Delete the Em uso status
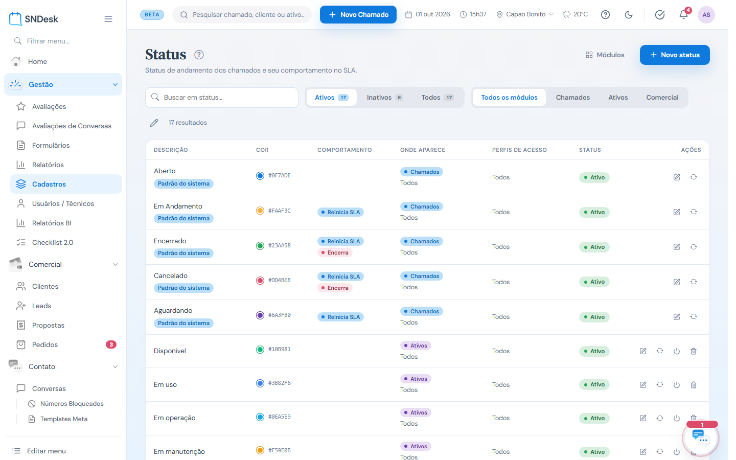Image resolution: width=736 pixels, height=460 pixels. click(x=694, y=385)
